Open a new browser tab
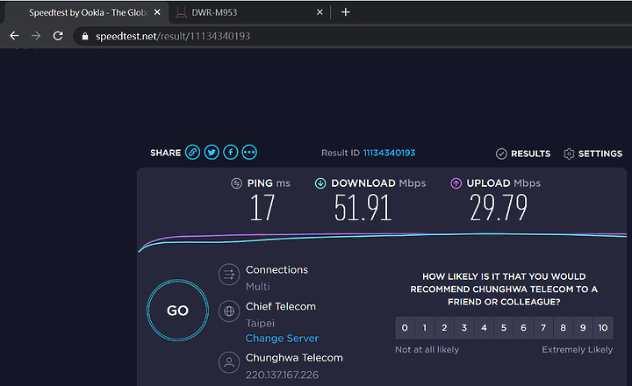 [346, 12]
